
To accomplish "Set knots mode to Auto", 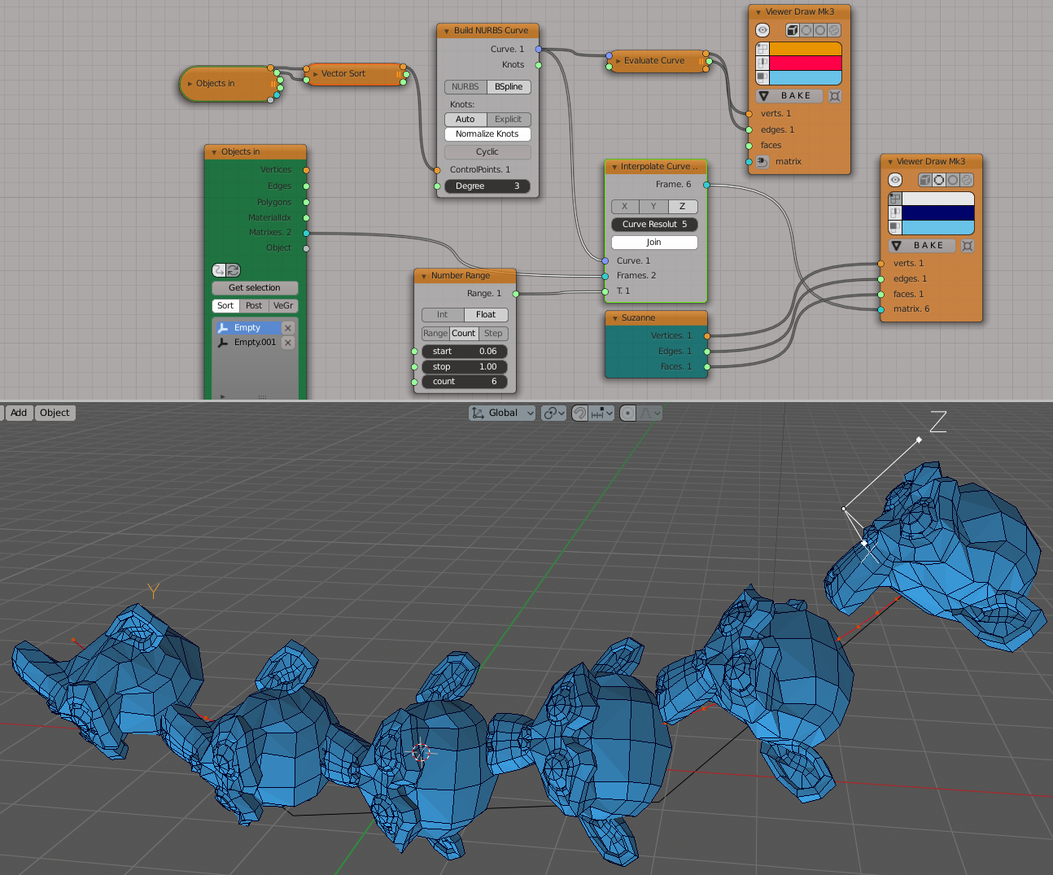I will coord(465,120).
